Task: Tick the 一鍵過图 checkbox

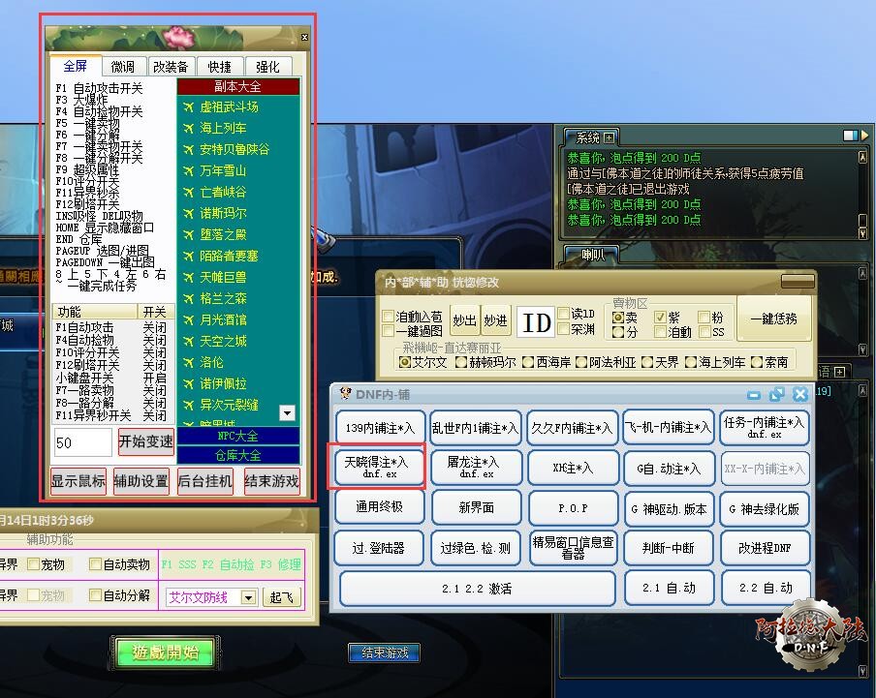Action: (x=389, y=331)
